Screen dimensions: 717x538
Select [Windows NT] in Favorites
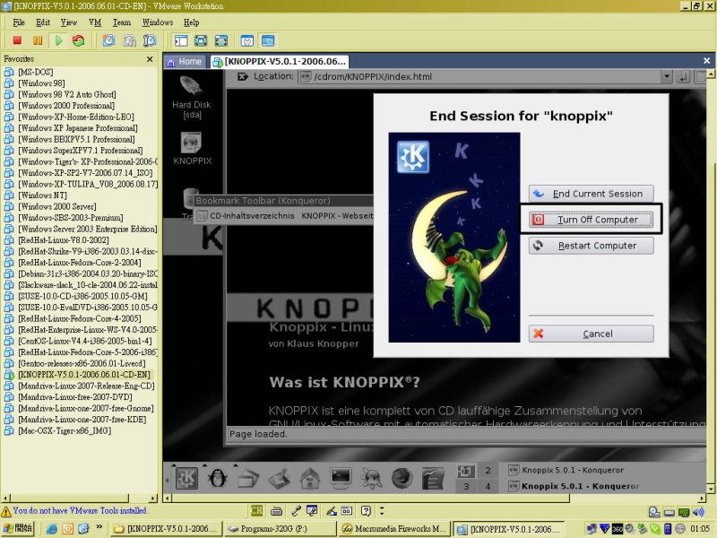(42, 195)
